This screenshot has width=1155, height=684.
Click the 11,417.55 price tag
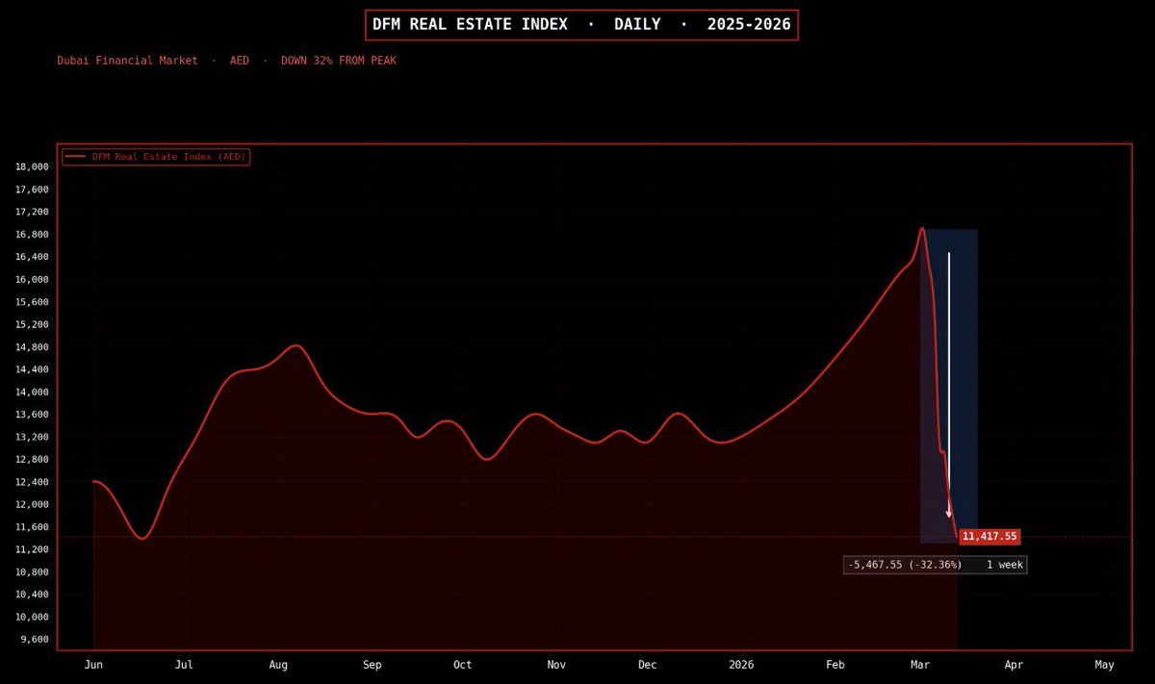(x=991, y=536)
